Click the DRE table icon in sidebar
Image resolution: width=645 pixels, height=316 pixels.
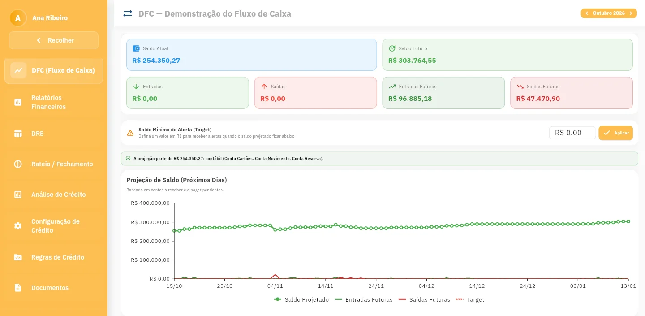click(x=18, y=134)
